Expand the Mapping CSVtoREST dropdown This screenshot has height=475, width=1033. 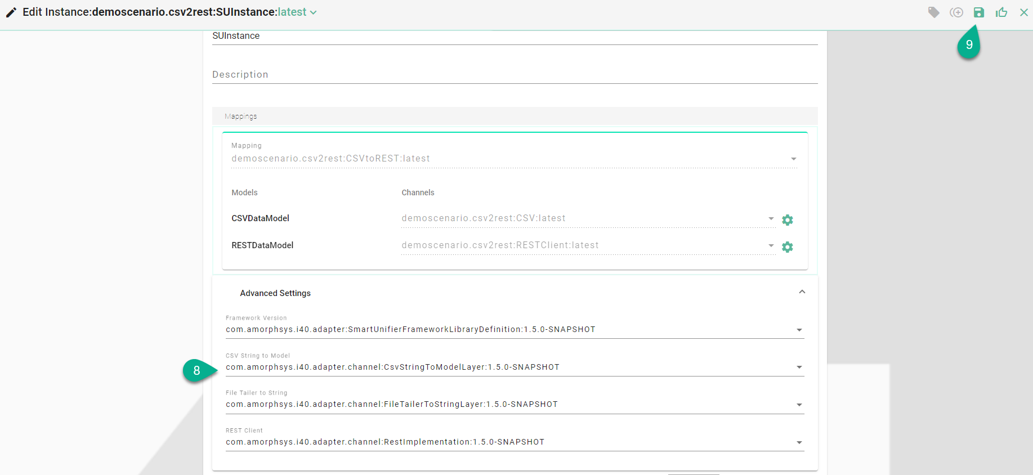[x=793, y=159]
